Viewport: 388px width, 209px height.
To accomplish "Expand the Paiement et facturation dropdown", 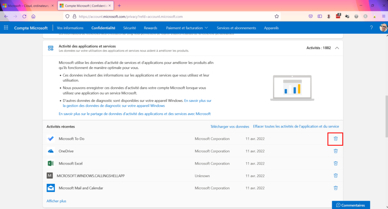I will click(x=187, y=28).
